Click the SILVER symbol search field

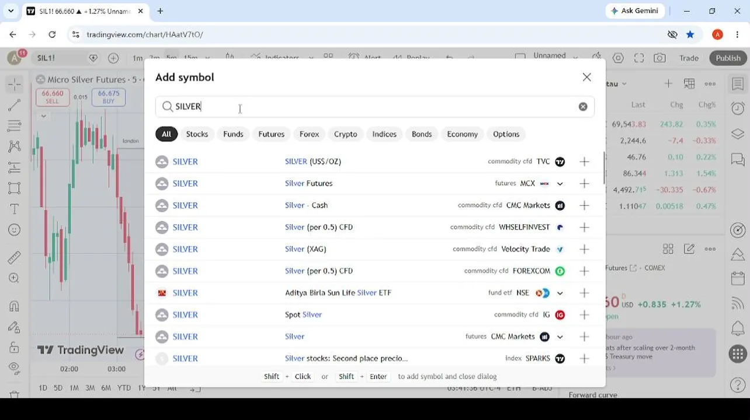coord(374,107)
